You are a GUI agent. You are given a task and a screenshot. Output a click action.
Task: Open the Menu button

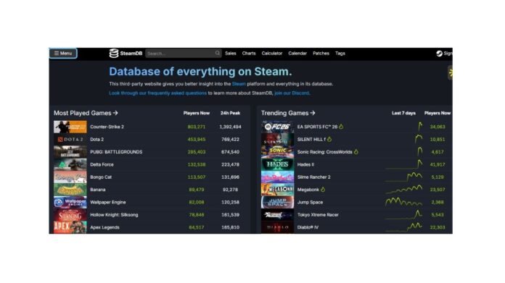coord(63,54)
